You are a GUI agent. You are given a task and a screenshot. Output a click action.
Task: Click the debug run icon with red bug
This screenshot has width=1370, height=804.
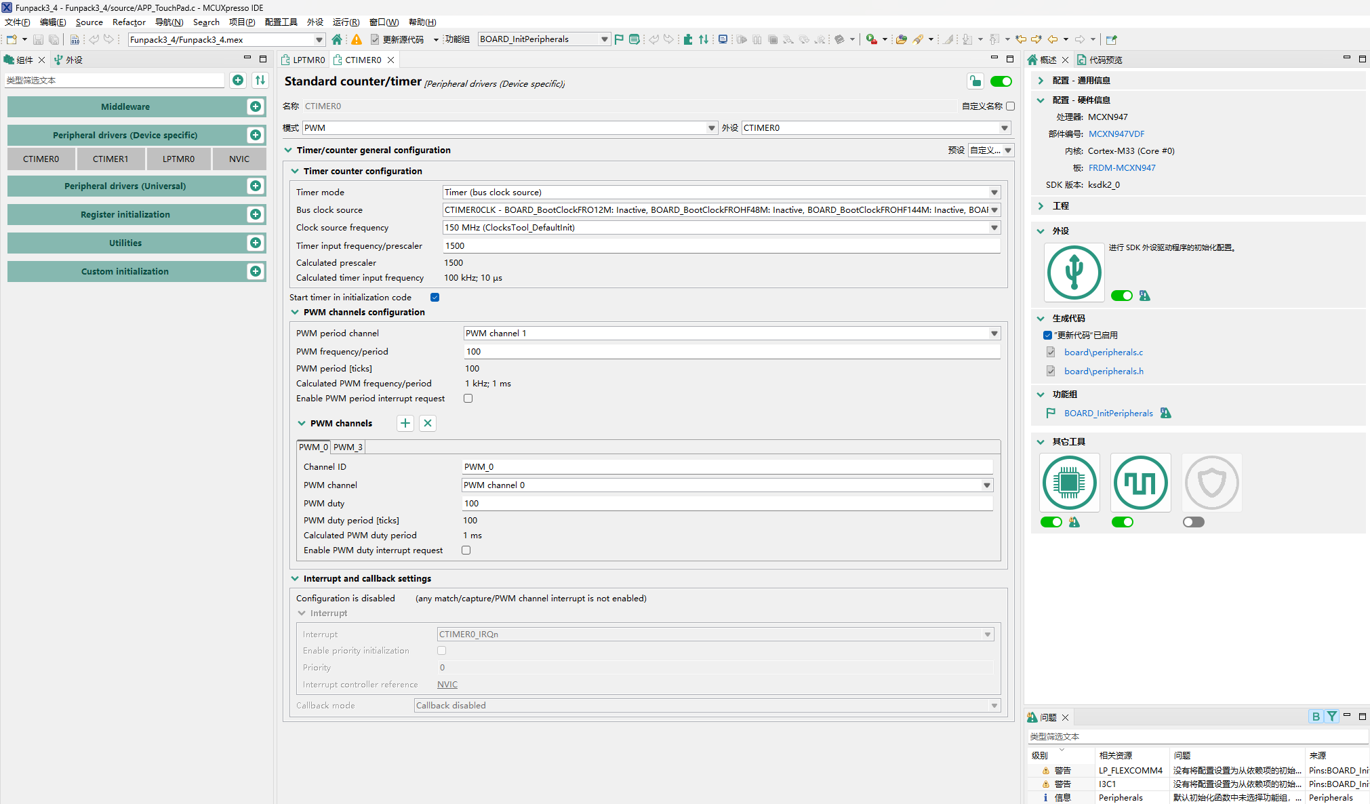click(872, 39)
